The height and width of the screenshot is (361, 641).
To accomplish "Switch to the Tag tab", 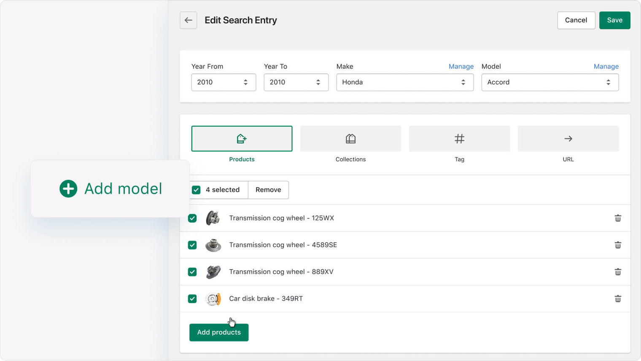I will pos(459,138).
